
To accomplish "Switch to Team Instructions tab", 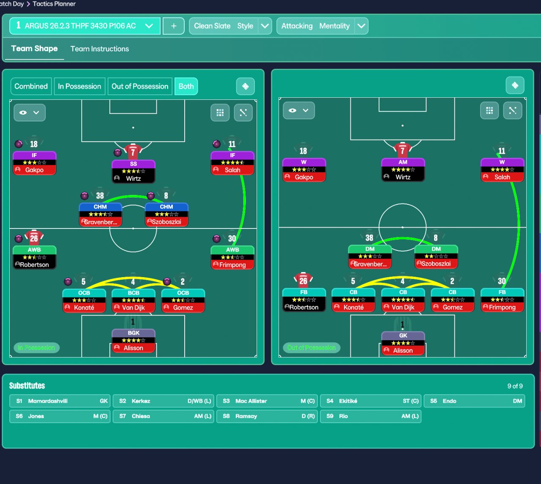I will click(100, 49).
